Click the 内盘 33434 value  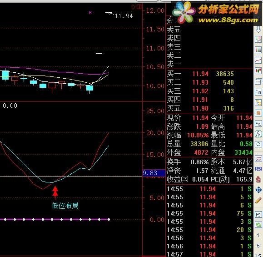[x=243, y=152]
